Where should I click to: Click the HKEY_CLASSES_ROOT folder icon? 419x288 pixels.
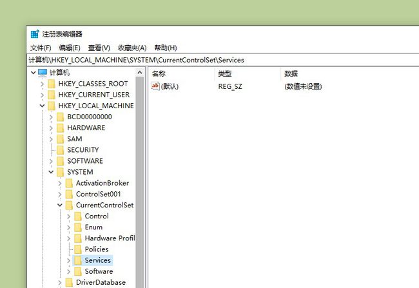click(x=52, y=84)
